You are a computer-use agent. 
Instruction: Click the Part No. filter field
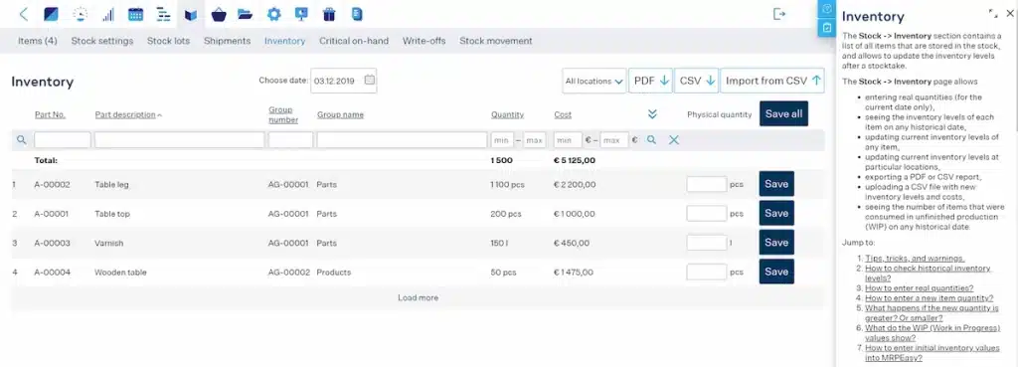coord(63,139)
